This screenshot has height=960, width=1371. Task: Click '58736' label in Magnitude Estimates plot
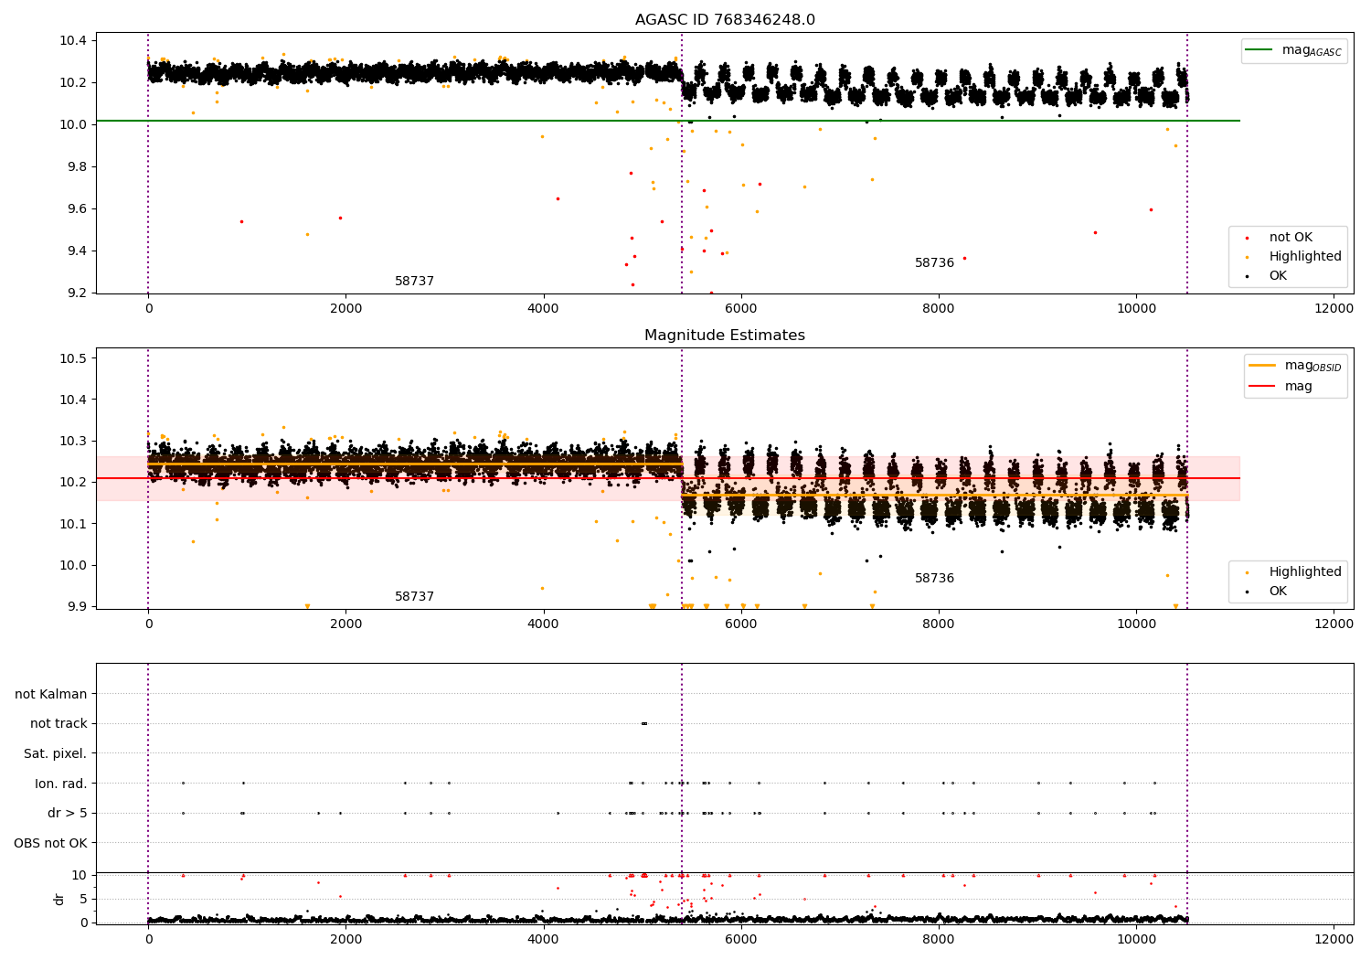[x=934, y=579]
